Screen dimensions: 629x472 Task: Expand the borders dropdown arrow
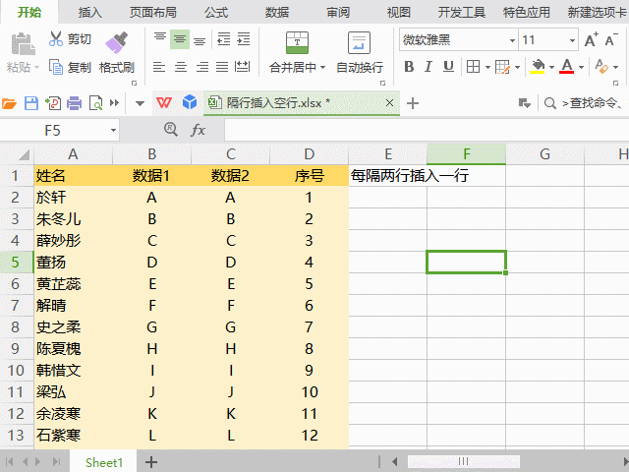click(487, 67)
